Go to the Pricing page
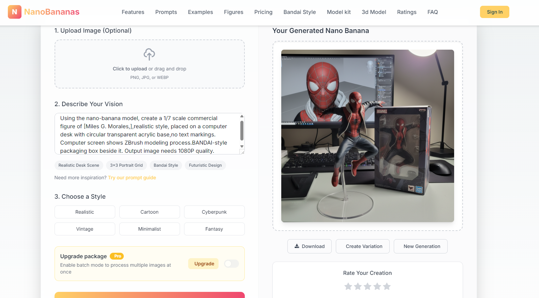539x298 pixels. coord(263,12)
